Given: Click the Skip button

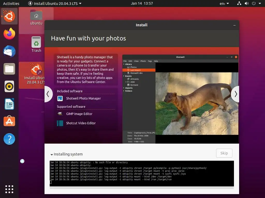Looking at the screenshot, I should (224, 153).
